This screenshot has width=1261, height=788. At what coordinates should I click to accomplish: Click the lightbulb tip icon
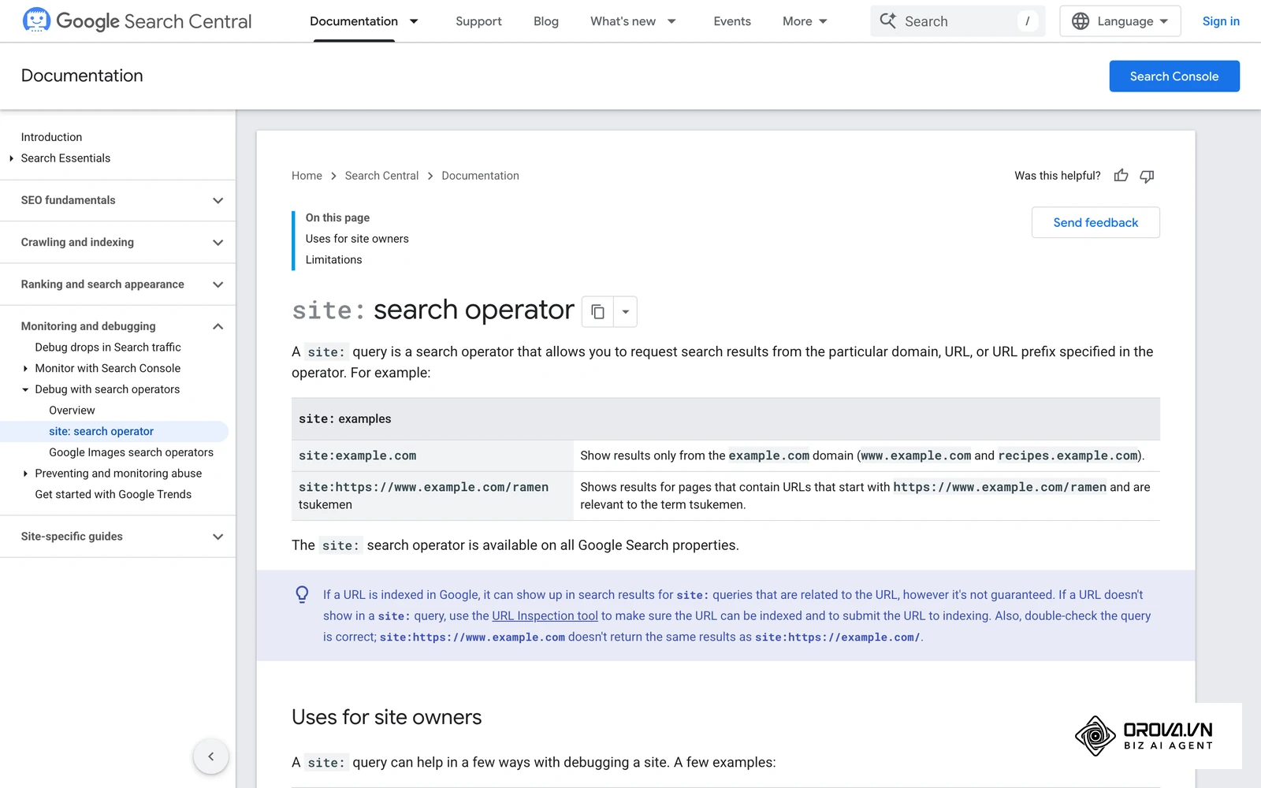302,594
